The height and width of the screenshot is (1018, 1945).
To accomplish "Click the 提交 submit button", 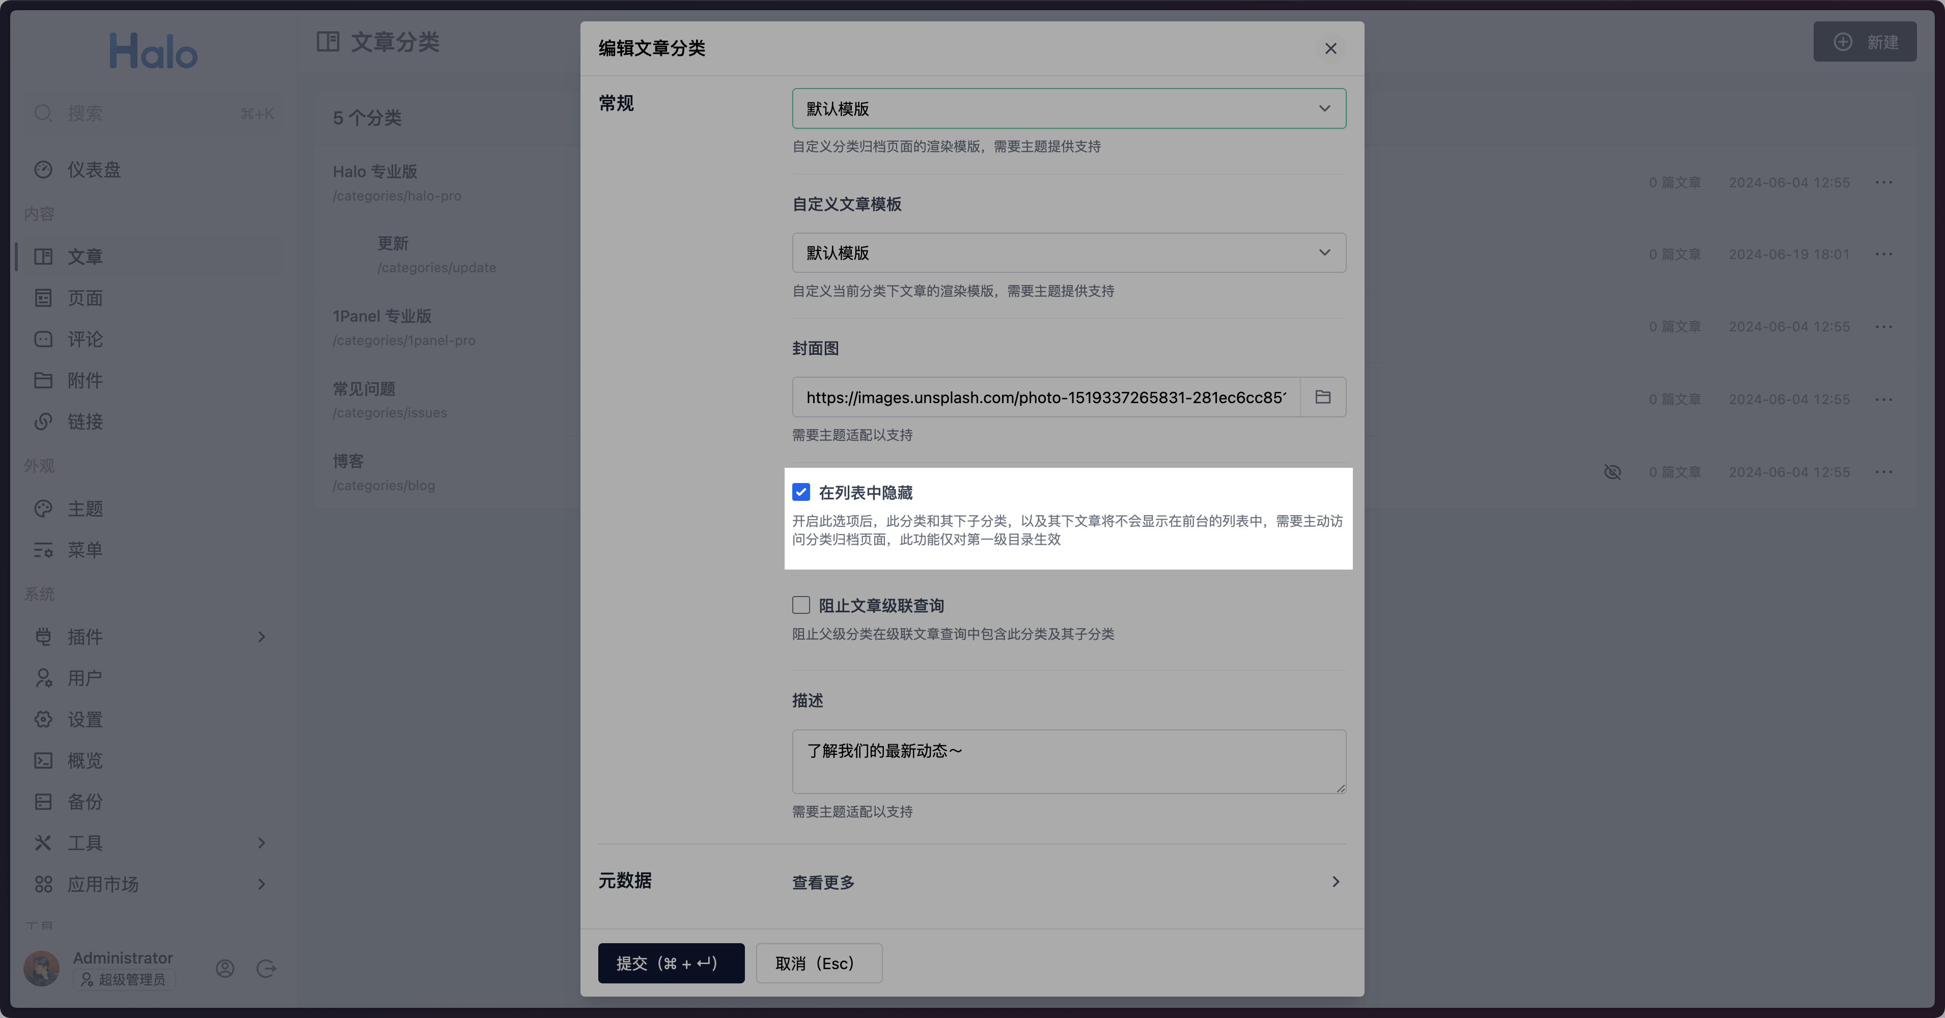I will click(671, 963).
